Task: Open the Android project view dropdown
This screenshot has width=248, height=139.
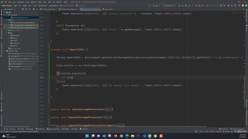Action: [x=10, y=9]
